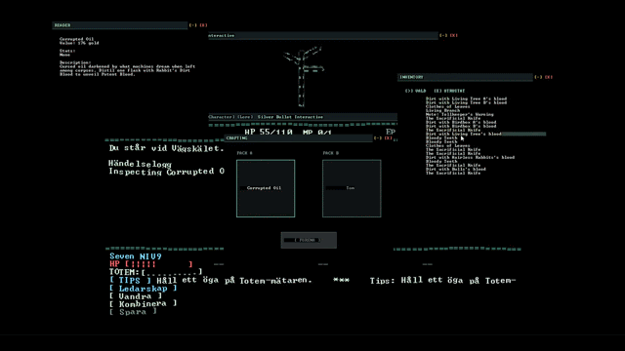Collapse the Interactive window with [-]

tap(443, 35)
